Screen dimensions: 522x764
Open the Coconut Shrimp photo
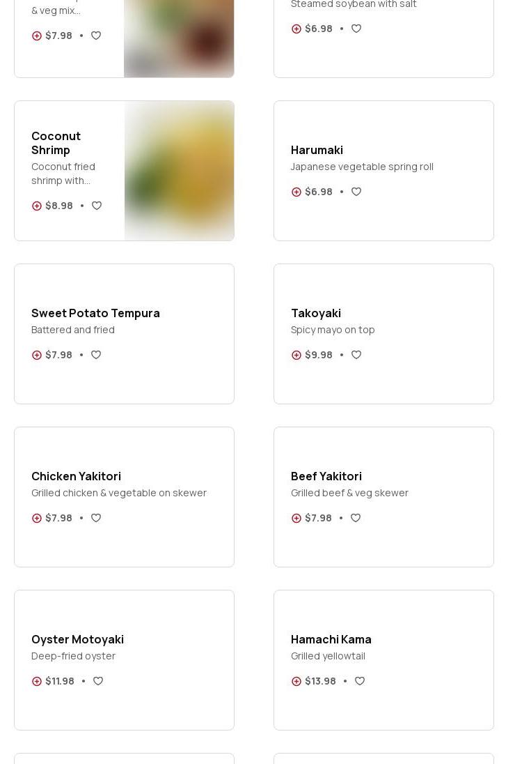pyautogui.click(x=179, y=171)
